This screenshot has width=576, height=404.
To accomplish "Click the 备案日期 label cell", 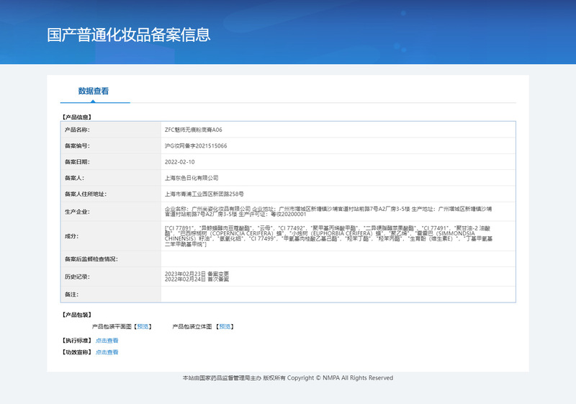I will pos(111,162).
